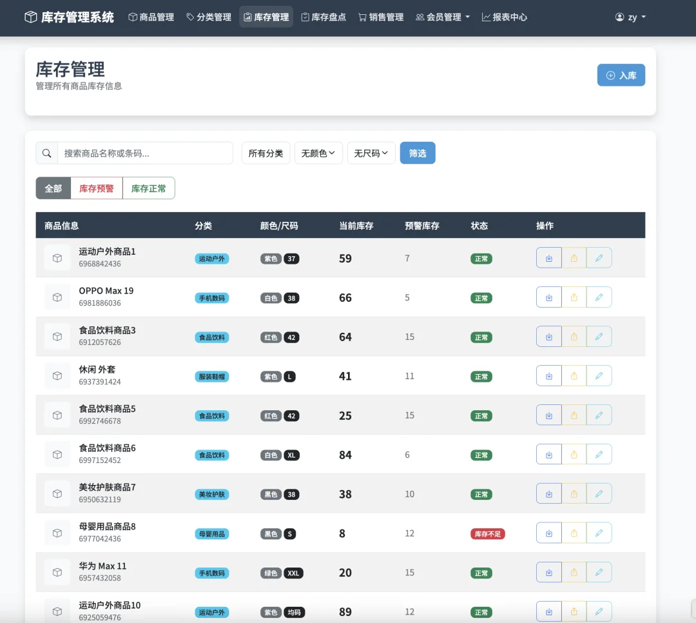Switch to 库存正常 filter
The height and width of the screenshot is (623, 696).
(x=148, y=188)
